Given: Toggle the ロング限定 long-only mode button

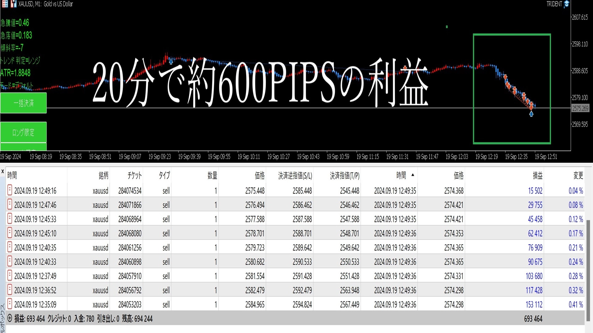Looking at the screenshot, I should click(23, 132).
